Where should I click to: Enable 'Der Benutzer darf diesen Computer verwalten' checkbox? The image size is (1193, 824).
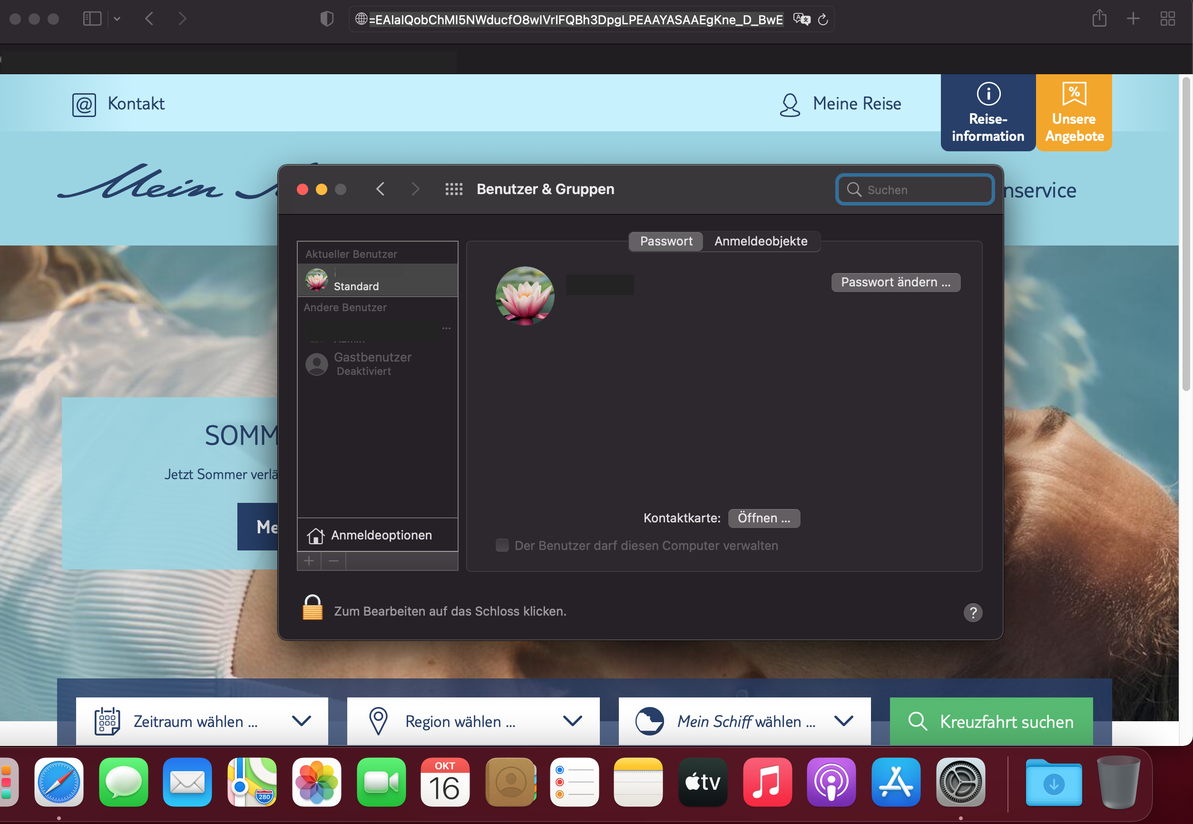[502, 546]
